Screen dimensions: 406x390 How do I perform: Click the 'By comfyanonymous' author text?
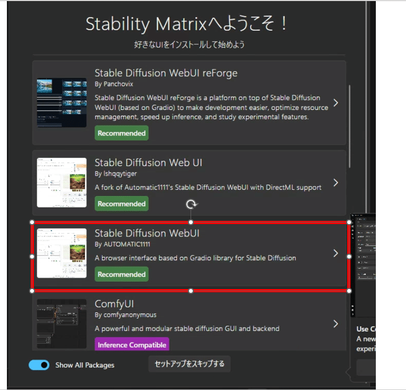point(125,315)
